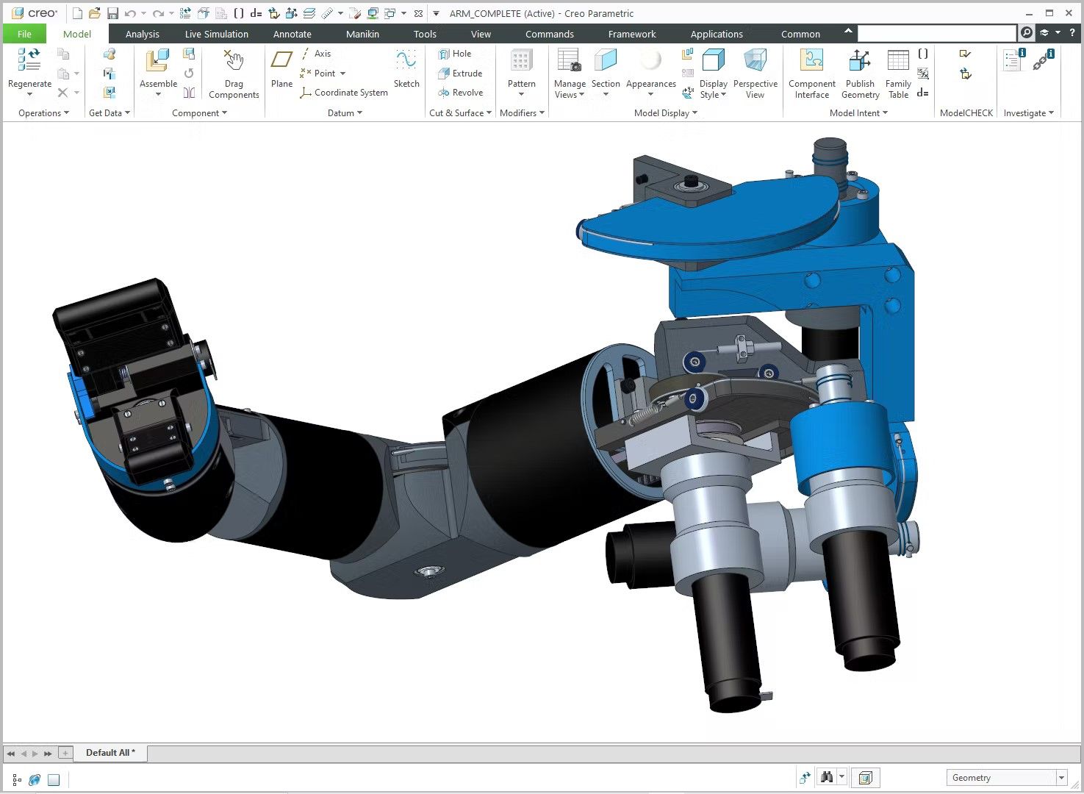Select the Revolve tool

coord(461,92)
